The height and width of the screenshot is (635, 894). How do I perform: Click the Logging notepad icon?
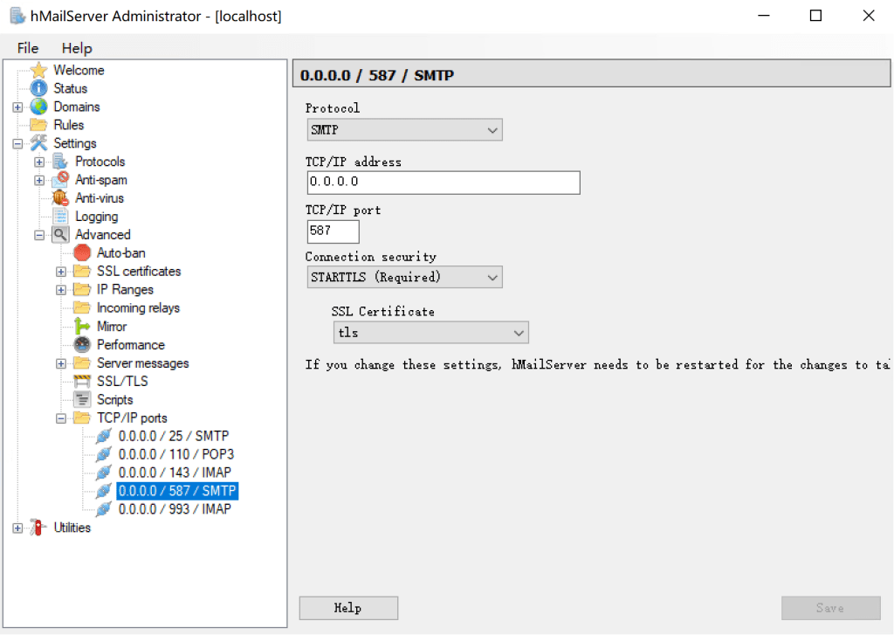[60, 217]
